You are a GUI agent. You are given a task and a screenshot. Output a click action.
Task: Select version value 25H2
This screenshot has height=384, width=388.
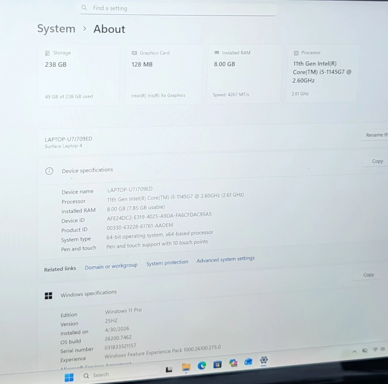[x=111, y=321]
